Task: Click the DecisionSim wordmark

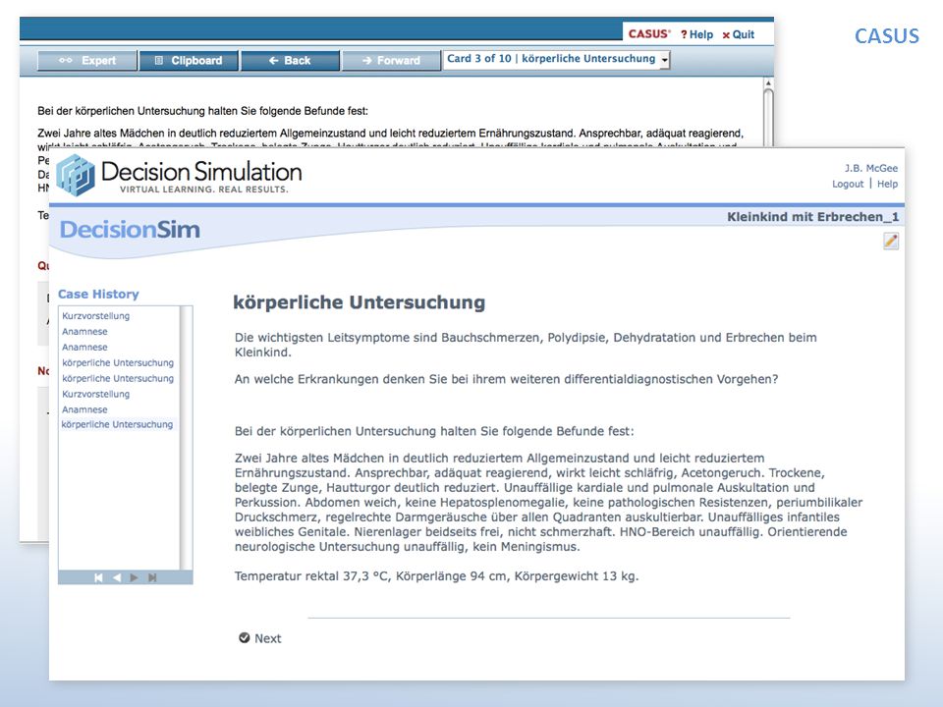Action: pyautogui.click(x=130, y=230)
